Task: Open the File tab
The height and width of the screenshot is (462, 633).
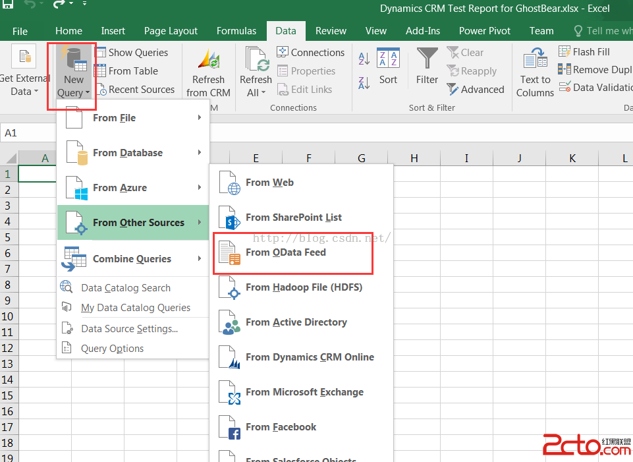Action: coord(20,31)
